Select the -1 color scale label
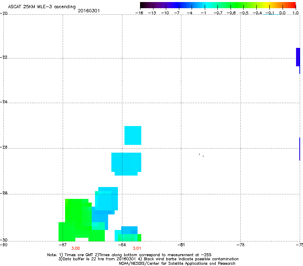The height and width of the screenshot is (266, 303). (x=203, y=13)
